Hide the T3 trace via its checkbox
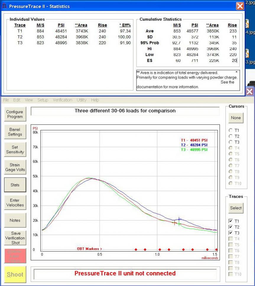 coord(230,233)
